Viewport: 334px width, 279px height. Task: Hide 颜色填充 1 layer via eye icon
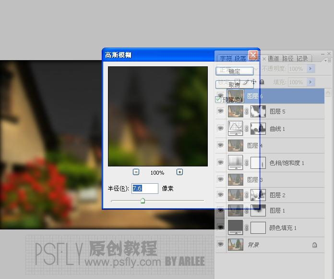(x=220, y=227)
